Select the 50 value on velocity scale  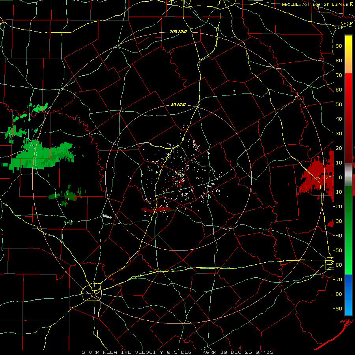point(339,105)
